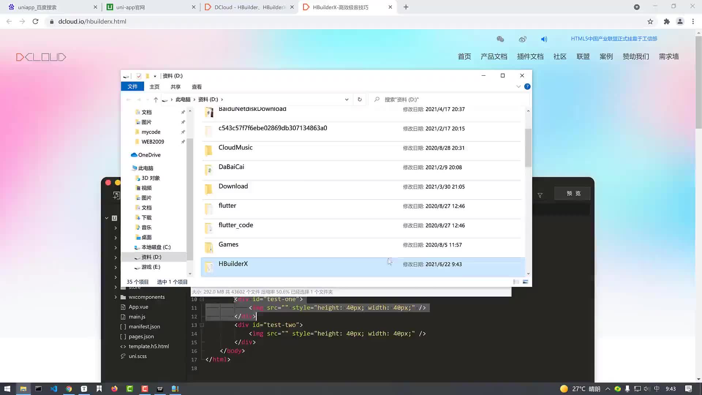Toggle pin for WEB2009 in quick access
The width and height of the screenshot is (702, 395).
click(x=183, y=142)
